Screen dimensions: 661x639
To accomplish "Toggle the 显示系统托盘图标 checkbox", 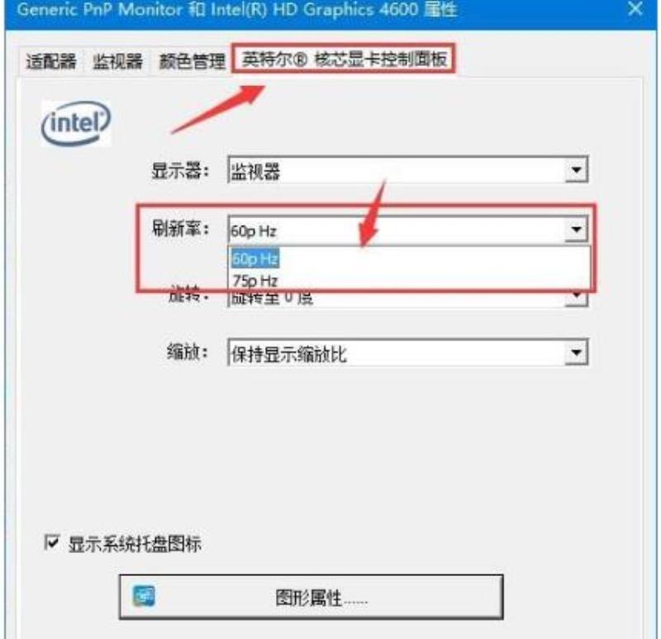I will point(51,542).
